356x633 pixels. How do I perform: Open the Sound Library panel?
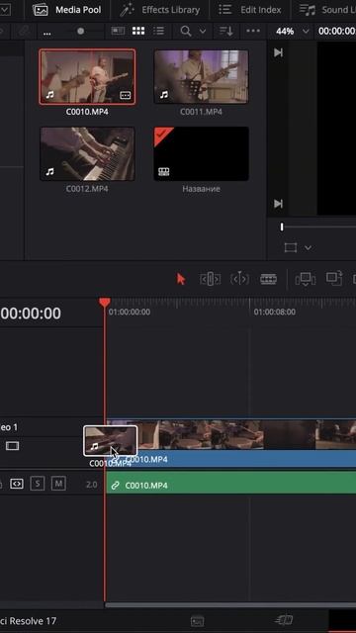pos(327,10)
